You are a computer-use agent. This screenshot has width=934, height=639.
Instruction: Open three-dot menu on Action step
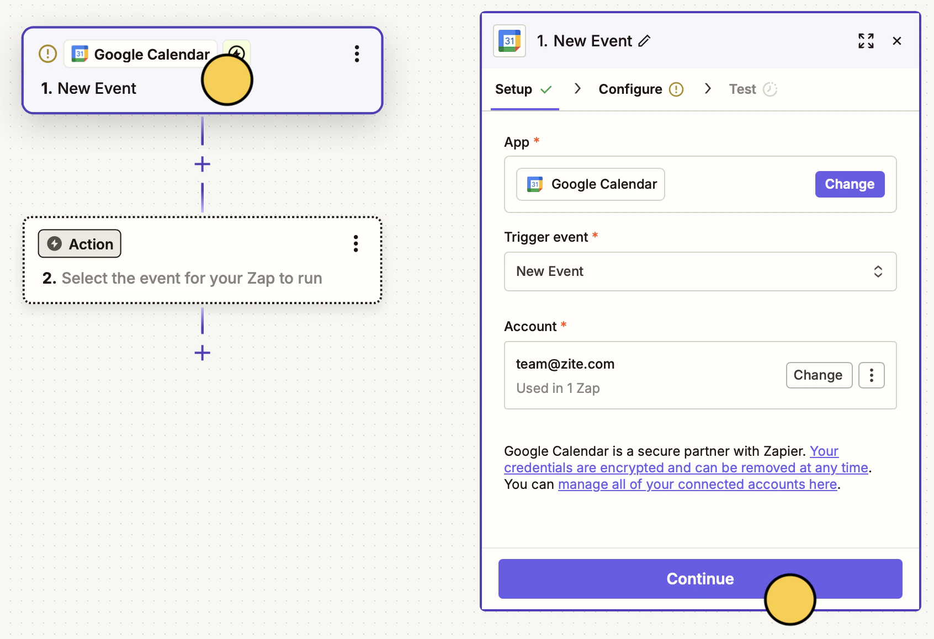356,243
